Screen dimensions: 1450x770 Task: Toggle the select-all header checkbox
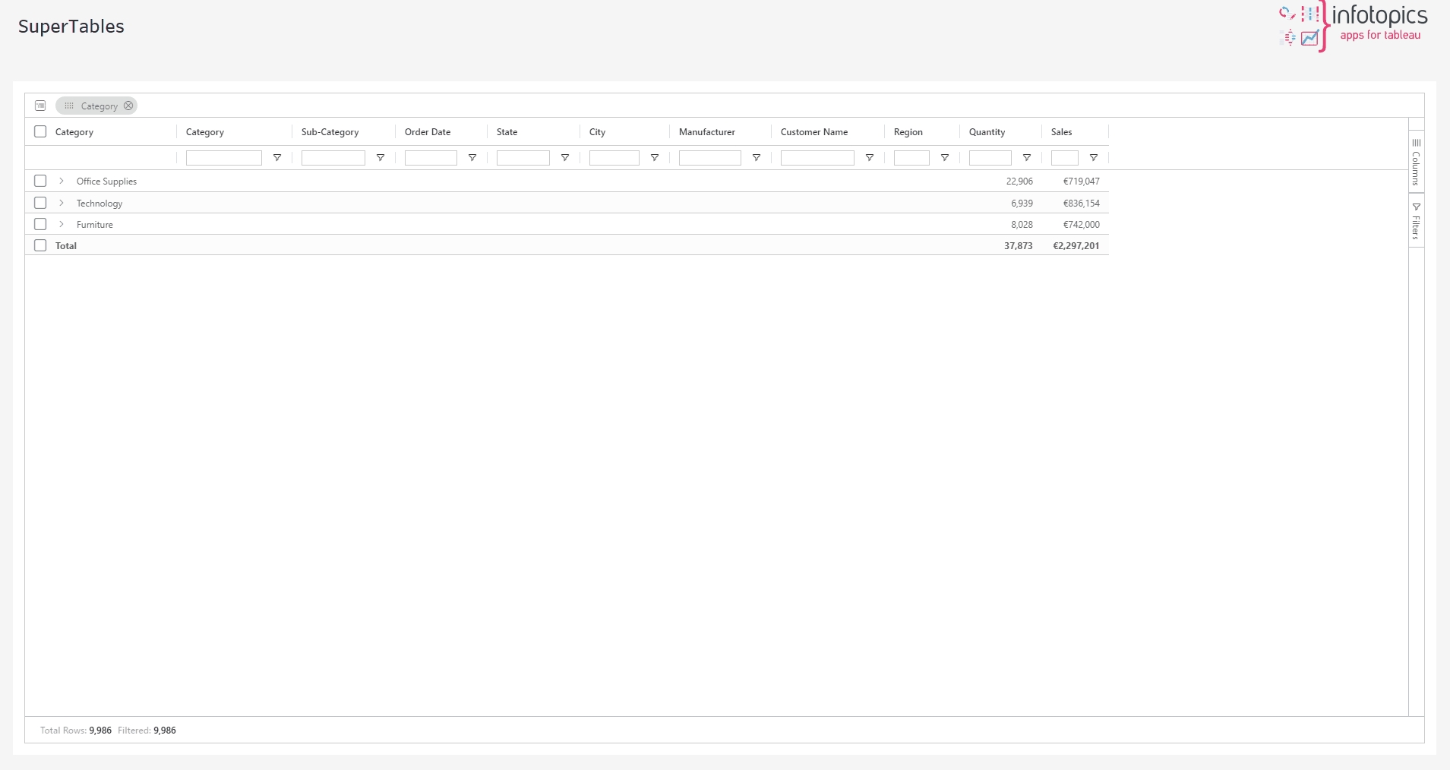coord(40,131)
